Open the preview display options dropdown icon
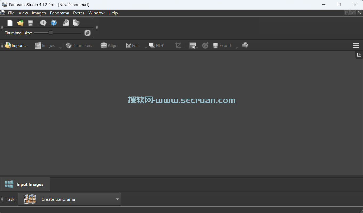This screenshot has height=213, width=363. click(193, 46)
